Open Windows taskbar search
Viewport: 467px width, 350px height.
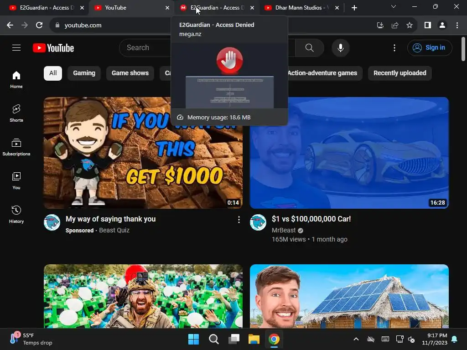pos(213,339)
